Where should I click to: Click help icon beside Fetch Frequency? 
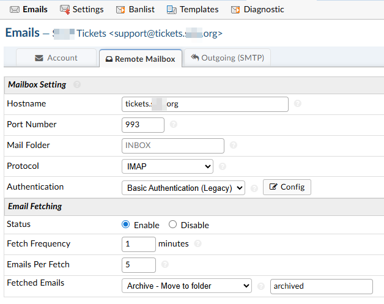click(198, 244)
